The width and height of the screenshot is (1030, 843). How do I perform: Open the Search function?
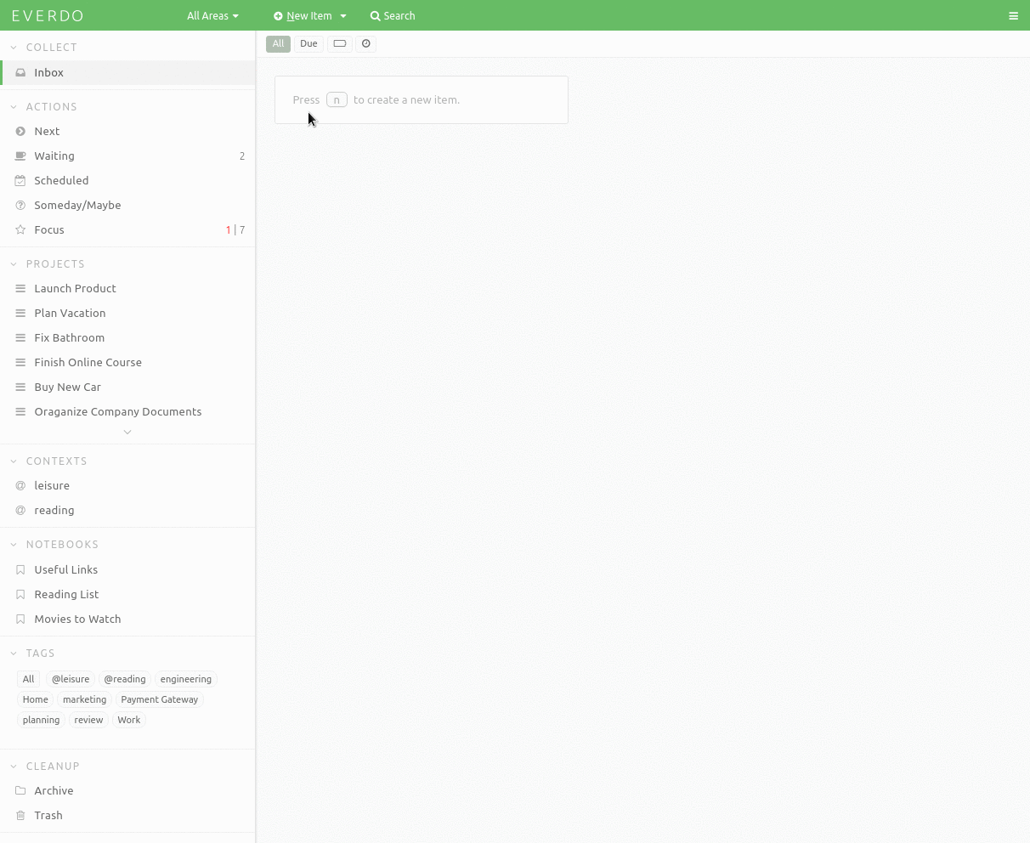point(393,15)
